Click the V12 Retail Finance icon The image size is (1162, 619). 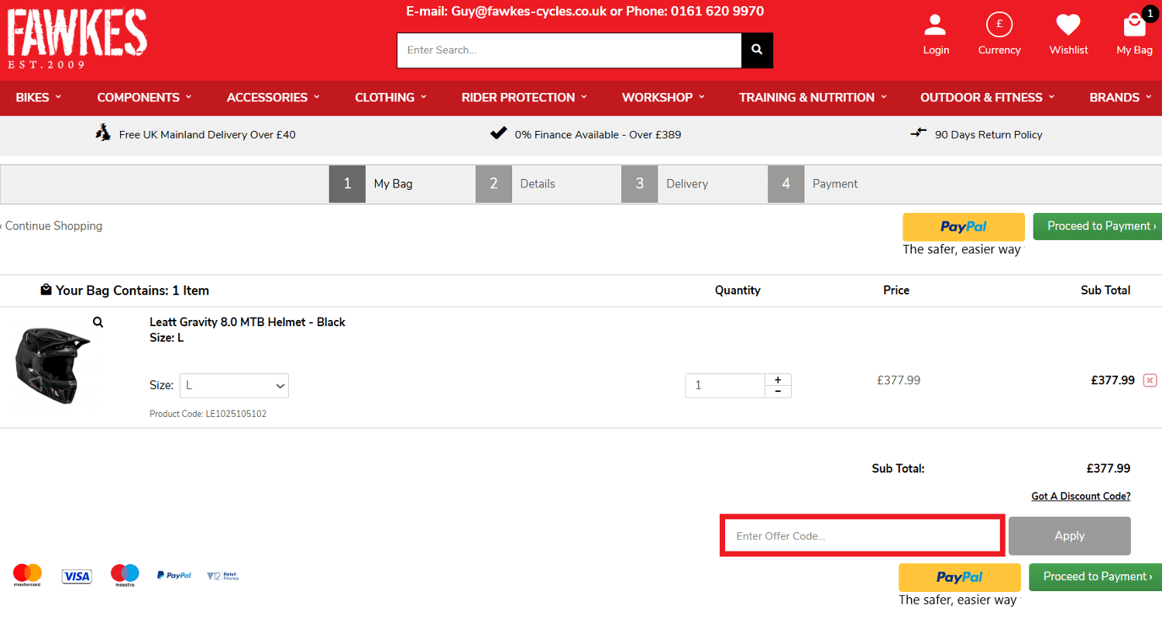coord(223,576)
